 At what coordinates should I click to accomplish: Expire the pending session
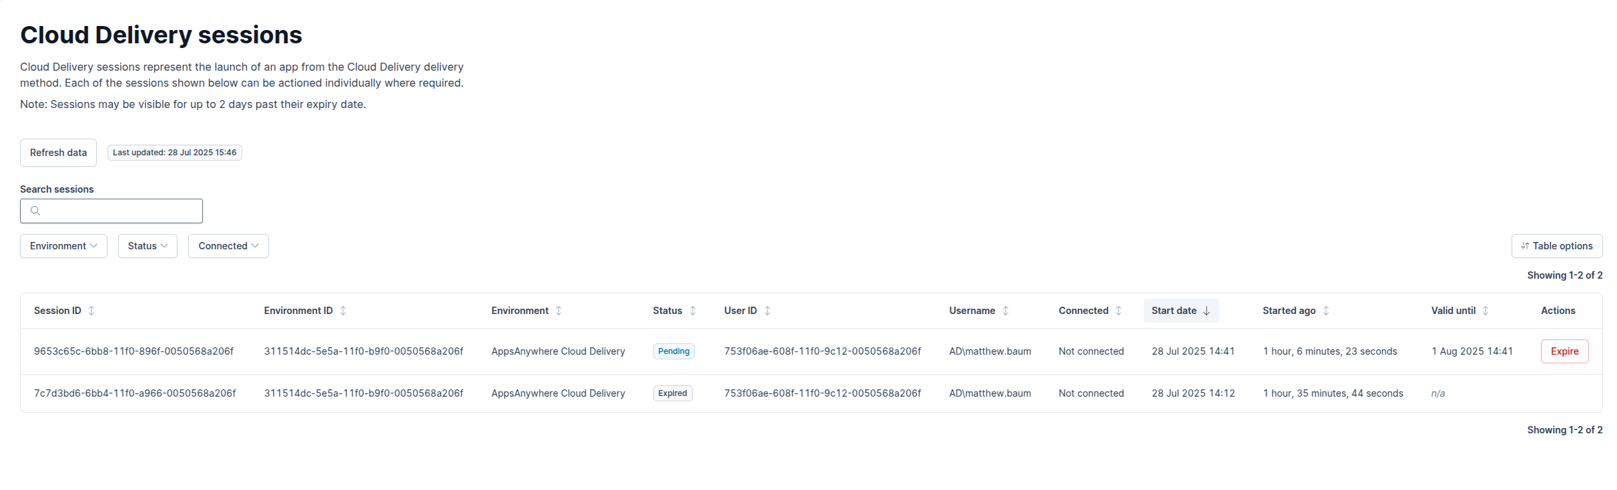pyautogui.click(x=1564, y=351)
